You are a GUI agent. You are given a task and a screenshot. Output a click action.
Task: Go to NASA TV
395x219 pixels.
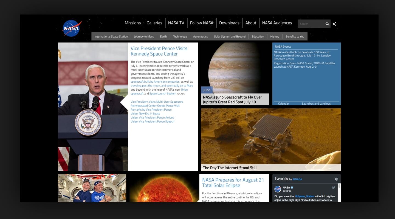tap(176, 23)
